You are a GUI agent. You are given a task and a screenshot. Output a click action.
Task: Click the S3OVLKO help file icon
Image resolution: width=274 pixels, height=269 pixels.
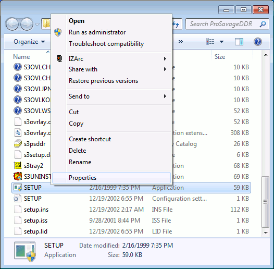coord(18,100)
